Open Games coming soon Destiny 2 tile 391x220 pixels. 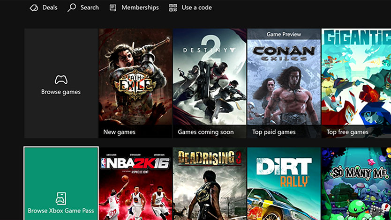click(209, 83)
